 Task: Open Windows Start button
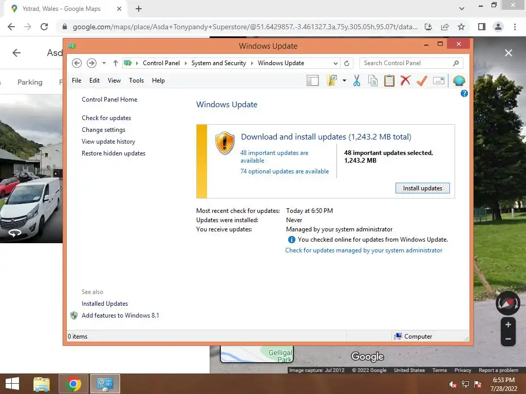12,384
